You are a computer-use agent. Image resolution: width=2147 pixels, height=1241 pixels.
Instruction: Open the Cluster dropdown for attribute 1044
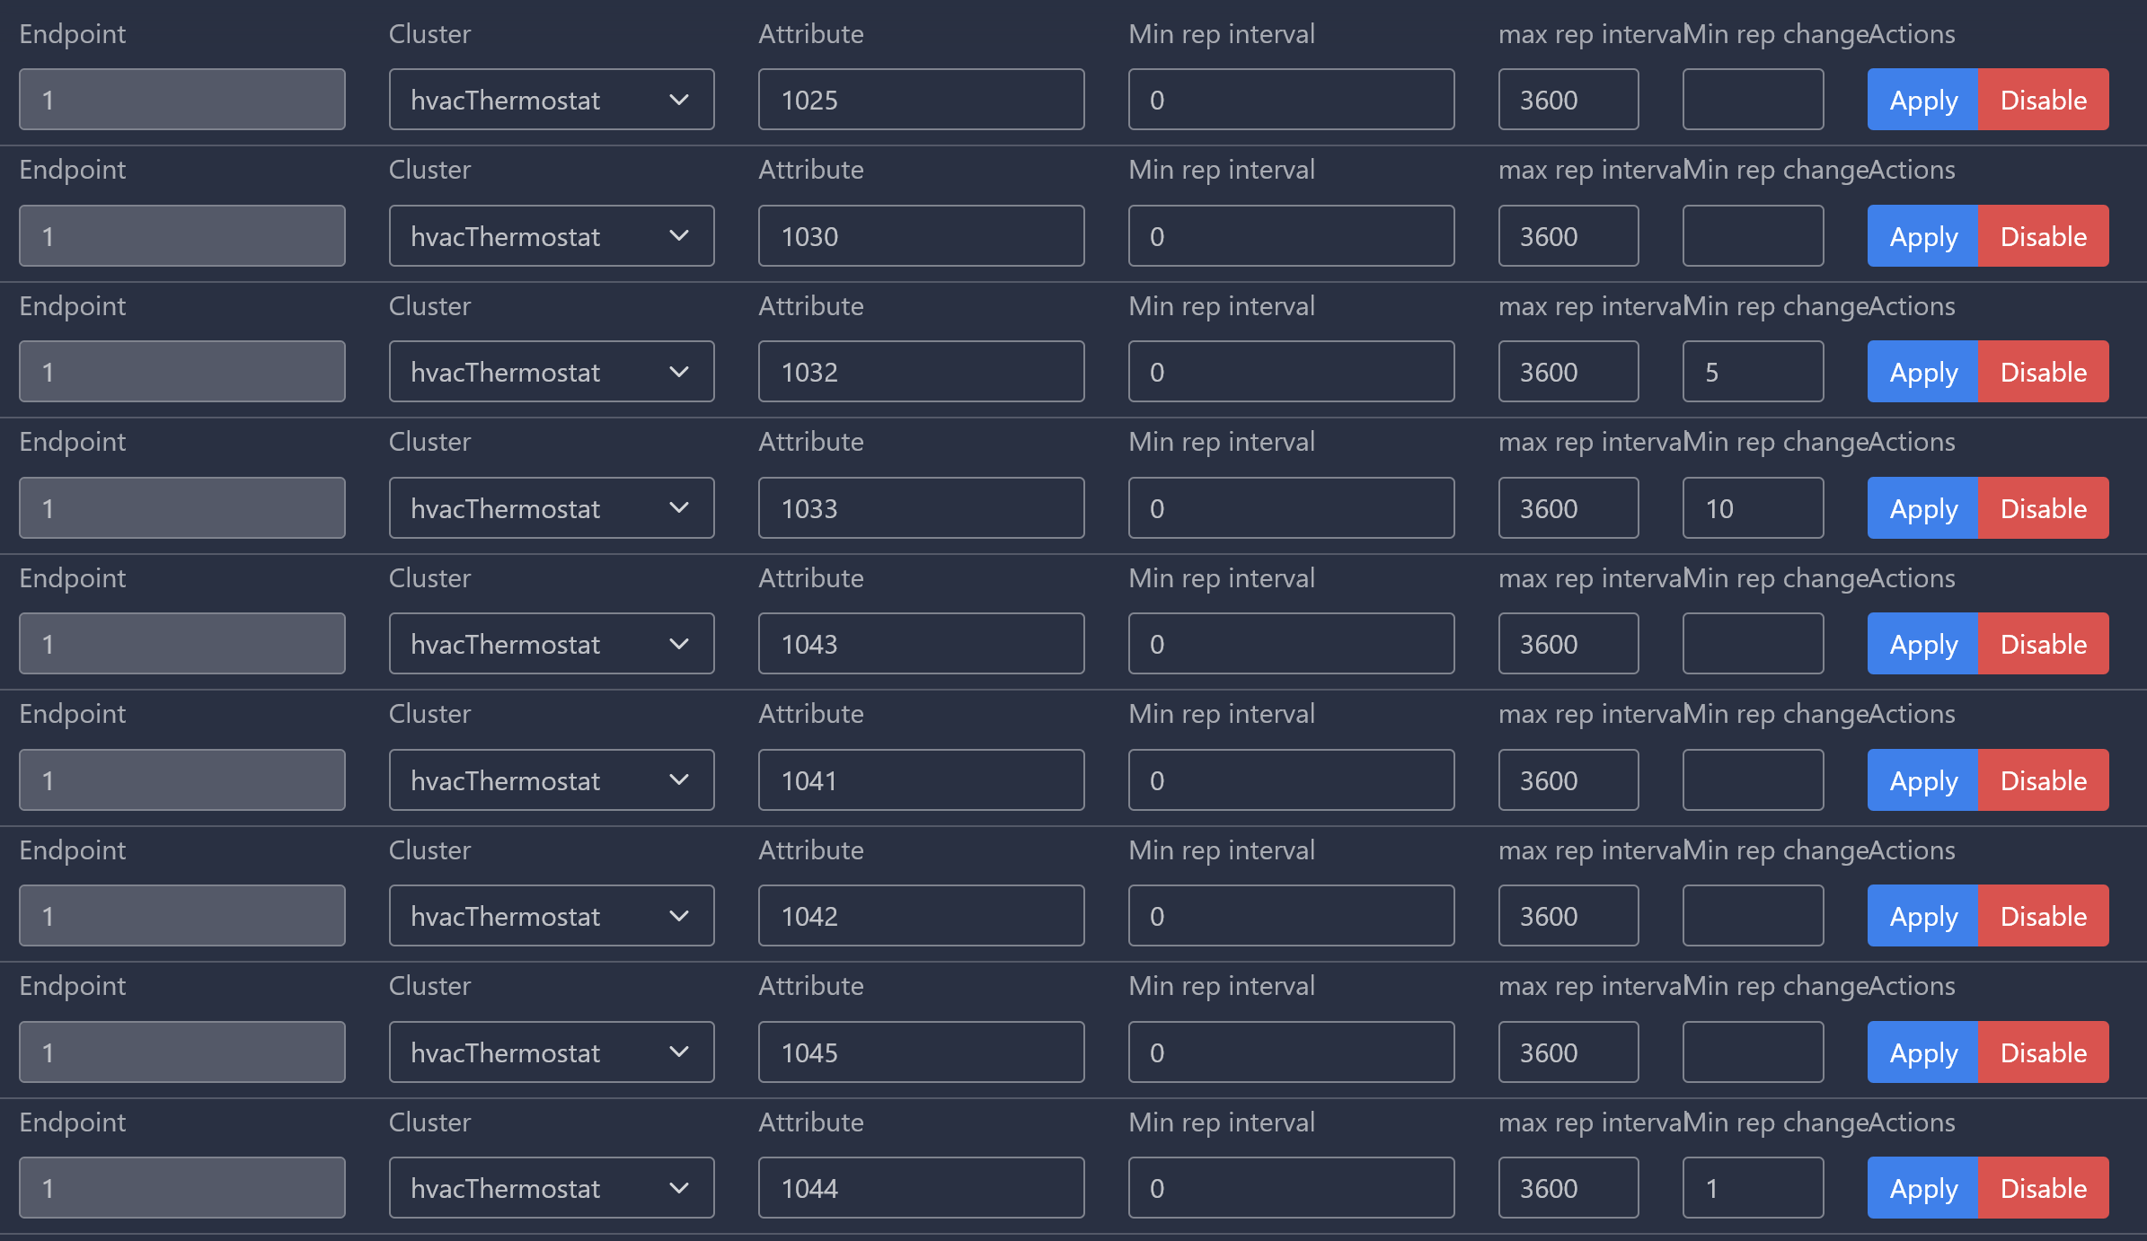[551, 1187]
